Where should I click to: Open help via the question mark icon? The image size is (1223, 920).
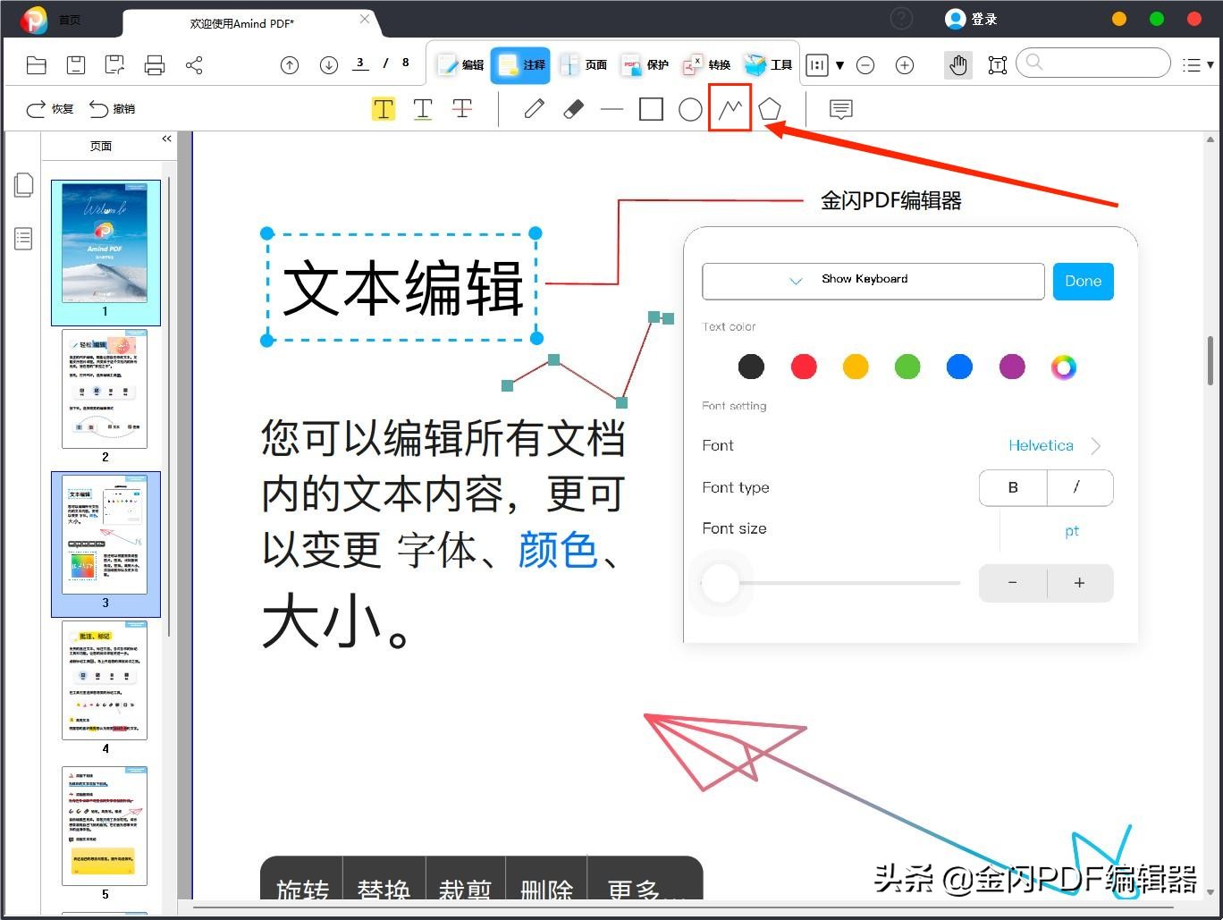click(902, 19)
